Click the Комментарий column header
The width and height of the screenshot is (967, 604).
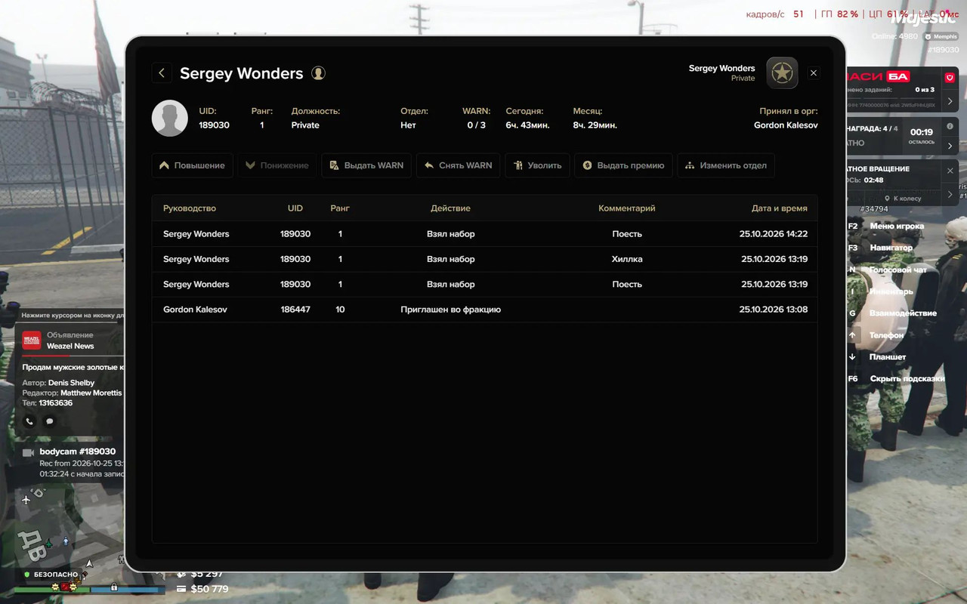coord(627,208)
